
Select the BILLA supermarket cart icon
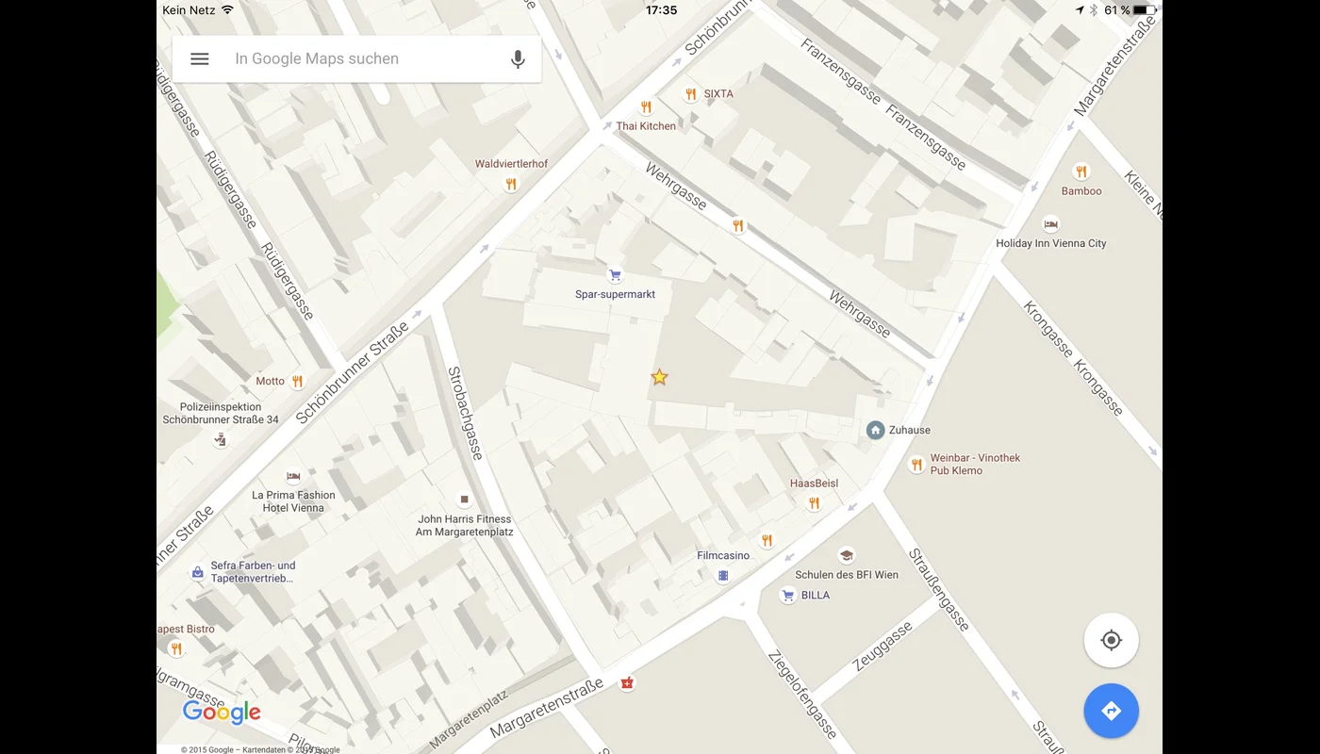(x=788, y=596)
